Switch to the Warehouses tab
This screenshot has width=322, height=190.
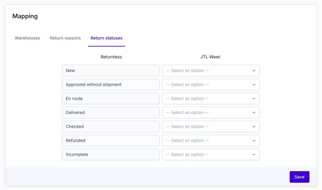click(27, 38)
